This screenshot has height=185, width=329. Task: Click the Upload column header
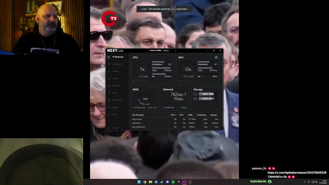pyautogui.click(x=214, y=115)
